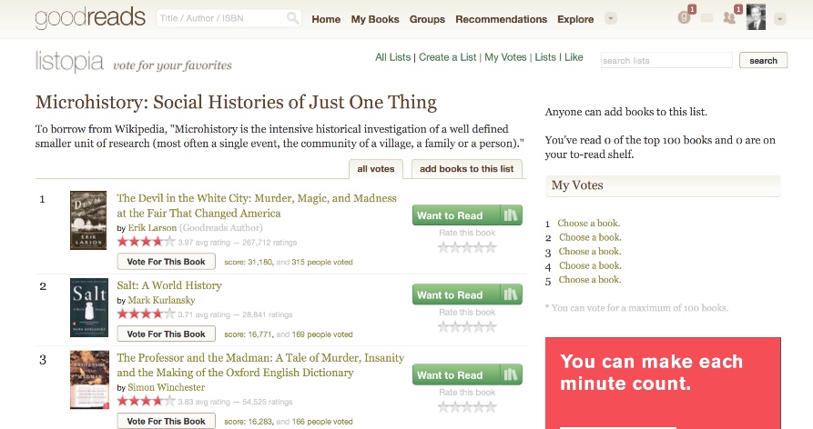Click the '54,525 ratings' text
Screen dimensions: 813x429
point(267,402)
